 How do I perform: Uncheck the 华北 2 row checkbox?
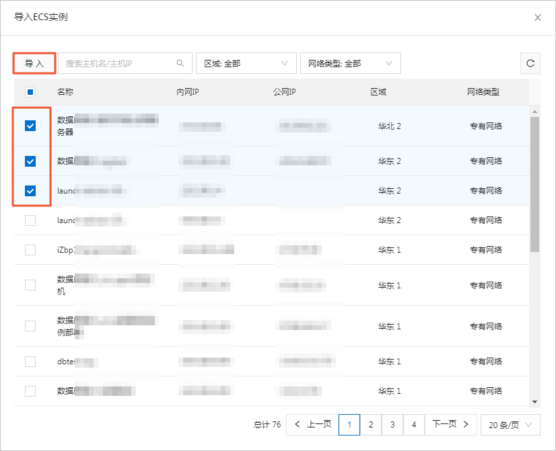pos(30,126)
